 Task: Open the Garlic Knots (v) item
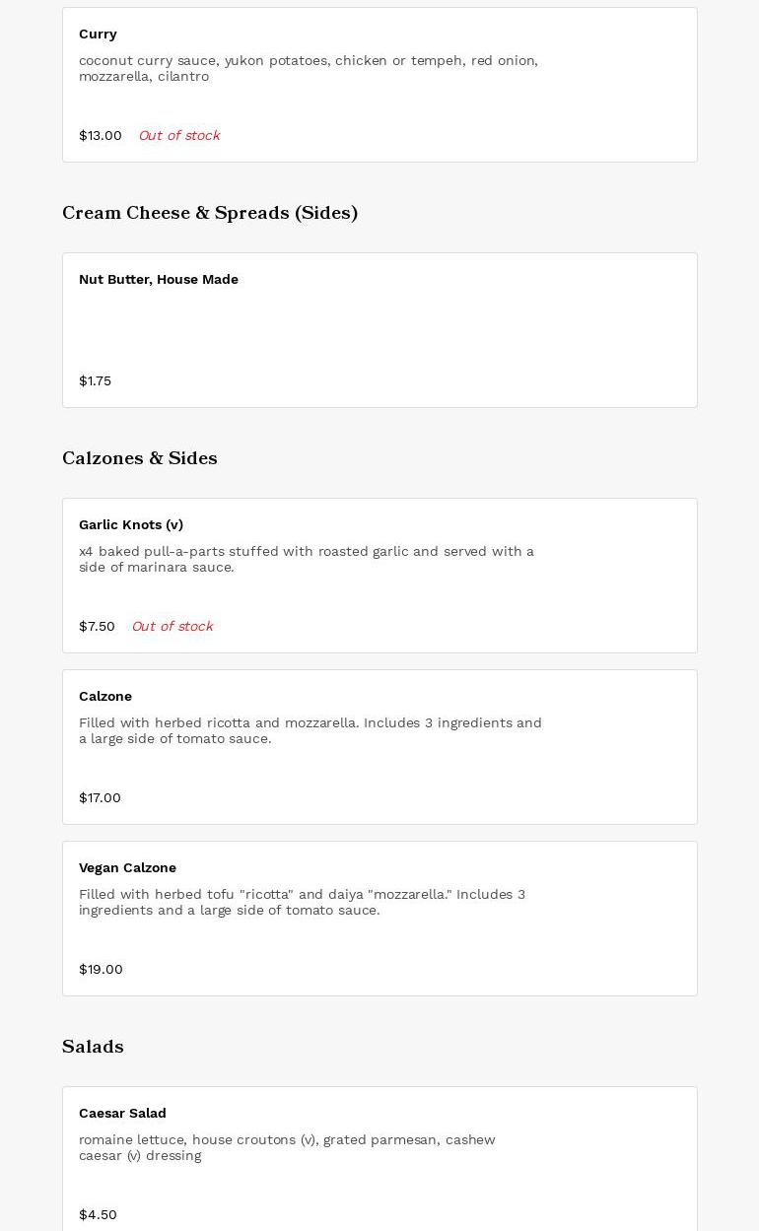click(131, 525)
